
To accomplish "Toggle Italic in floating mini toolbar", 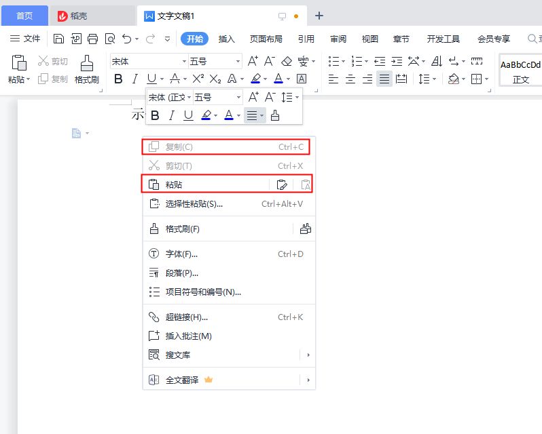I will [x=171, y=115].
